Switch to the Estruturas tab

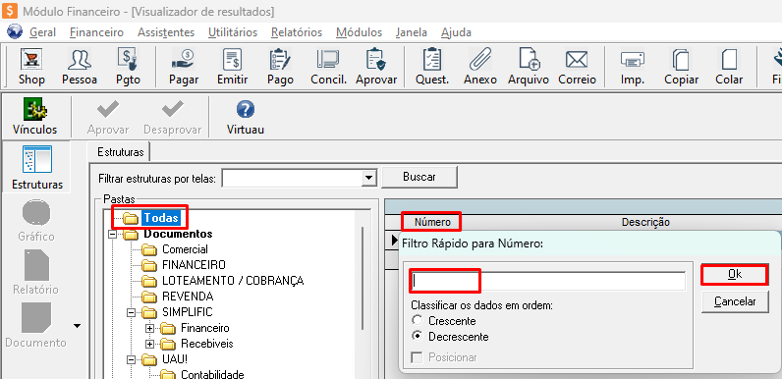(121, 151)
